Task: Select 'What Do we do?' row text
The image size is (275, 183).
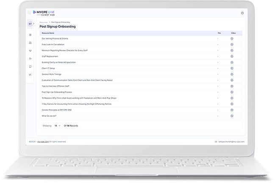Action: pyautogui.click(x=49, y=116)
